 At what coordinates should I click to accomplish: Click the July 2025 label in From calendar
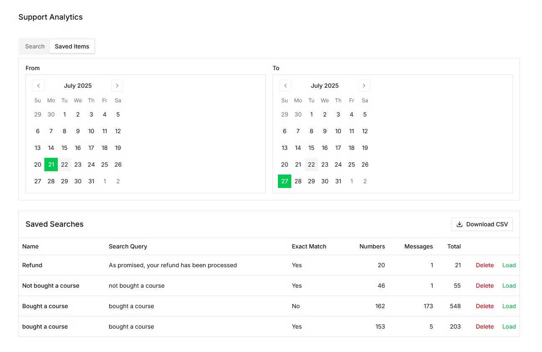[78, 86]
